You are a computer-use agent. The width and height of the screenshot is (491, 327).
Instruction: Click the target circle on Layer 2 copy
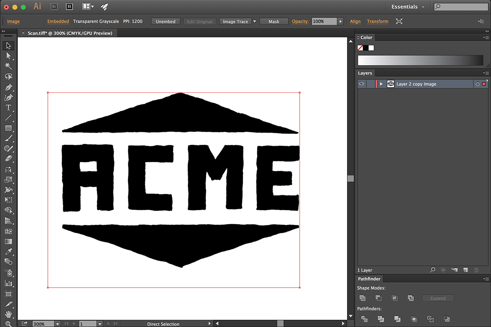point(477,83)
